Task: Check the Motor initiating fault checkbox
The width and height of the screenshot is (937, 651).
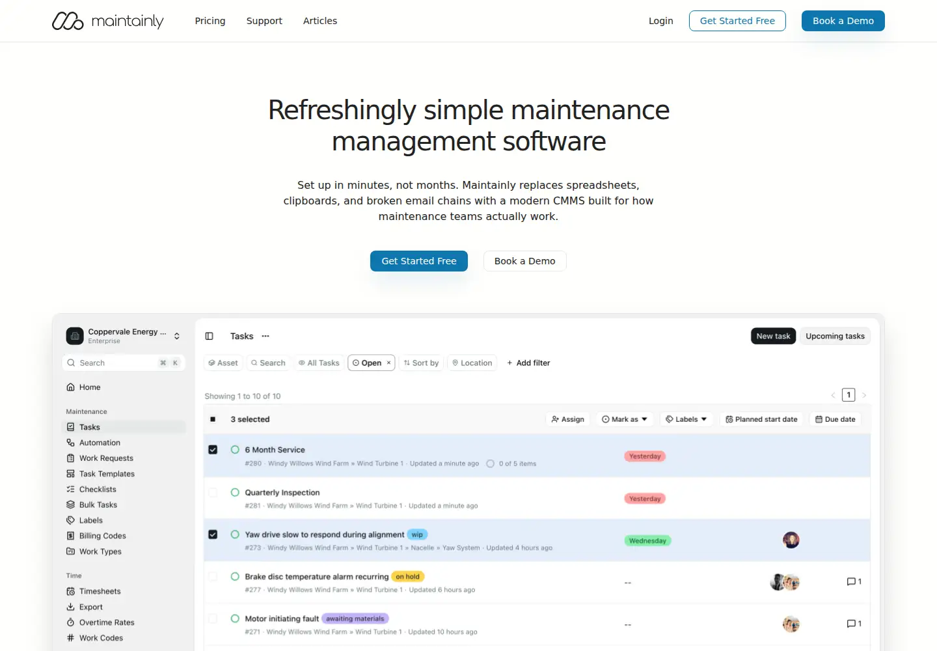Action: tap(213, 618)
